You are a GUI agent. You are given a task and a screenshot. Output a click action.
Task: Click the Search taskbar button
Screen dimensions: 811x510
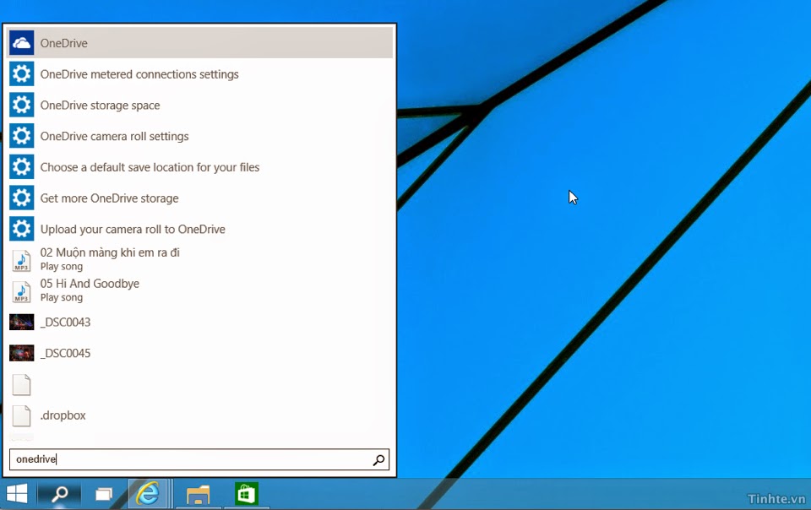[59, 494]
